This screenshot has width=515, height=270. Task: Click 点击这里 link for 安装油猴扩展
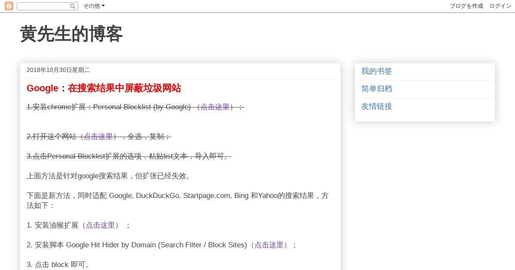tap(100, 225)
